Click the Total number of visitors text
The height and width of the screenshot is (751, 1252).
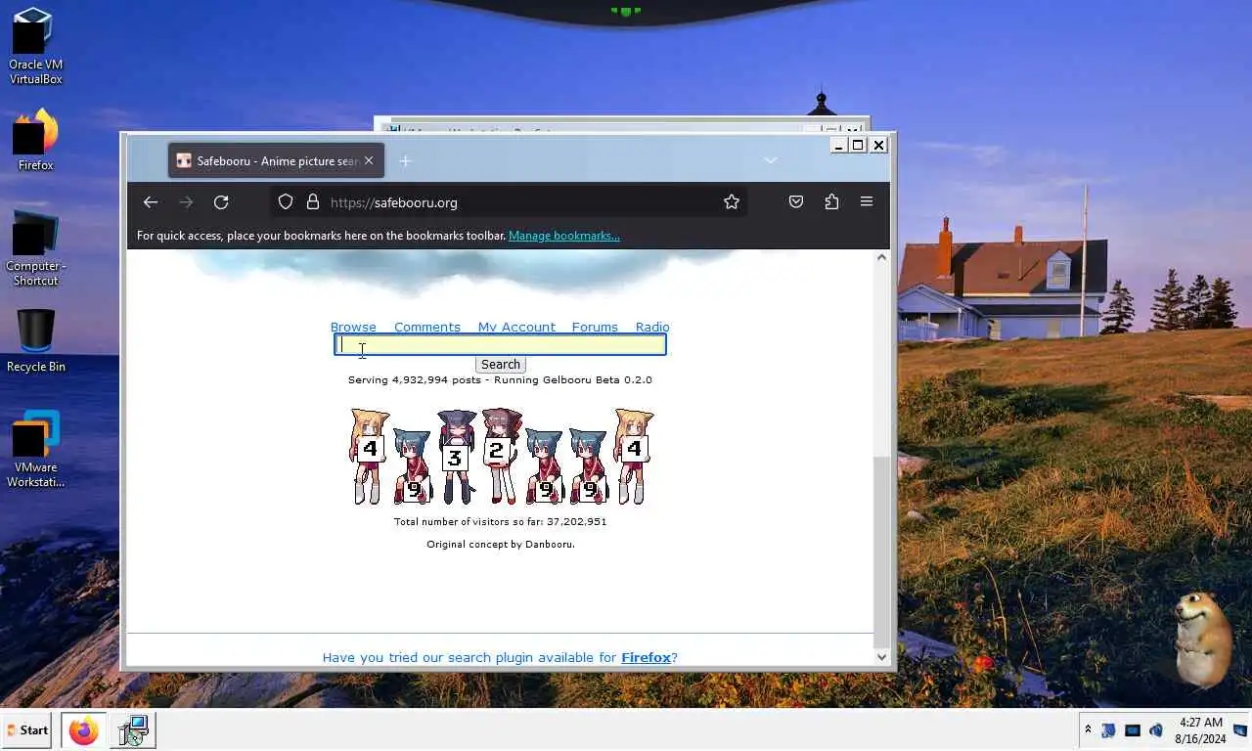click(x=500, y=521)
